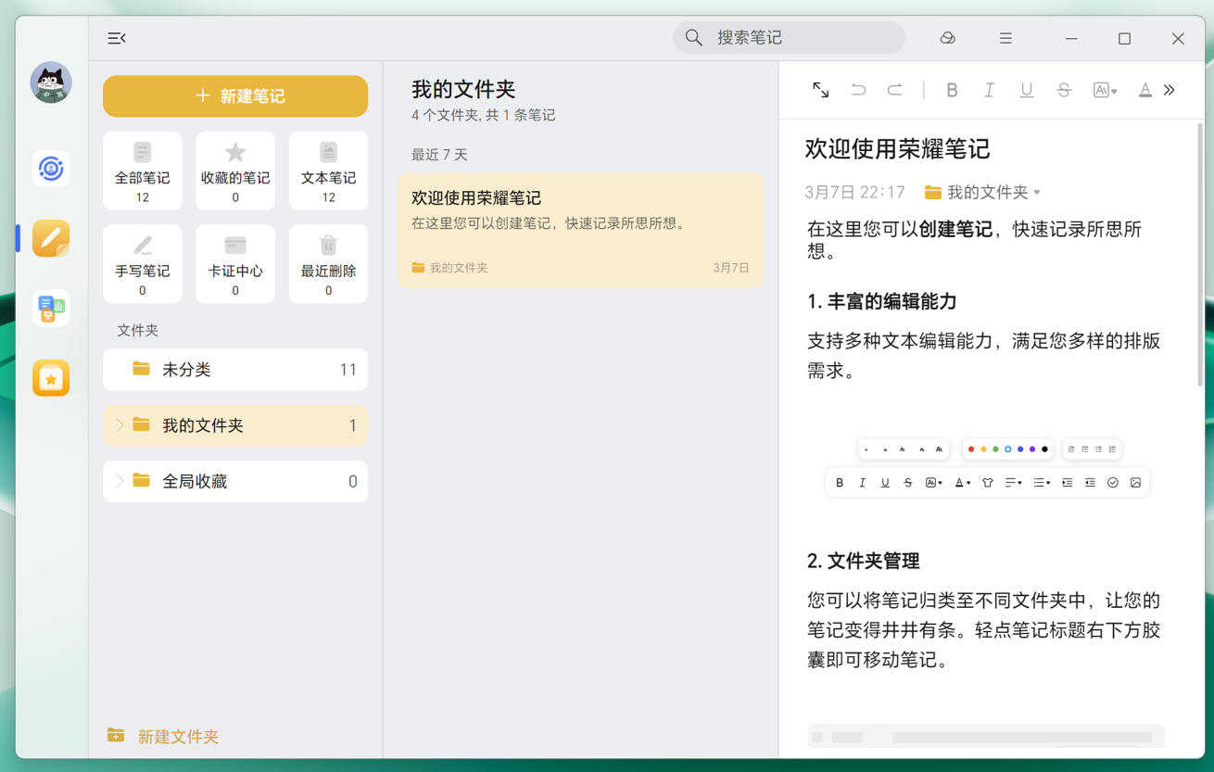Focus the search notes field
The width and height of the screenshot is (1214, 772).
click(790, 38)
